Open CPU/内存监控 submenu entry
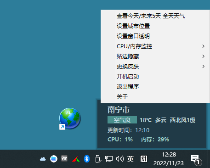Image resolution: width=210 pixels, height=168 pixels. pyautogui.click(x=155, y=46)
